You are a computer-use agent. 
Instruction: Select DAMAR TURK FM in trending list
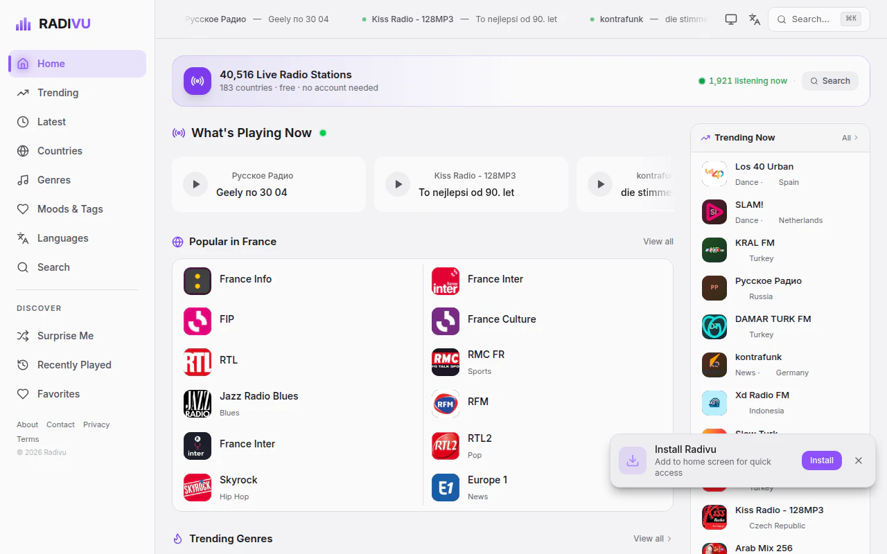coord(780,326)
